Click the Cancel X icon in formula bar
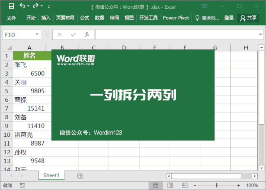266x190 pixels. 59,35
